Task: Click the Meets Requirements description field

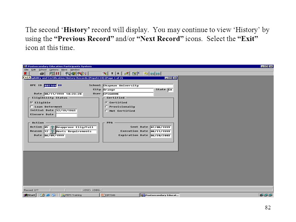Action: [x=76, y=131]
